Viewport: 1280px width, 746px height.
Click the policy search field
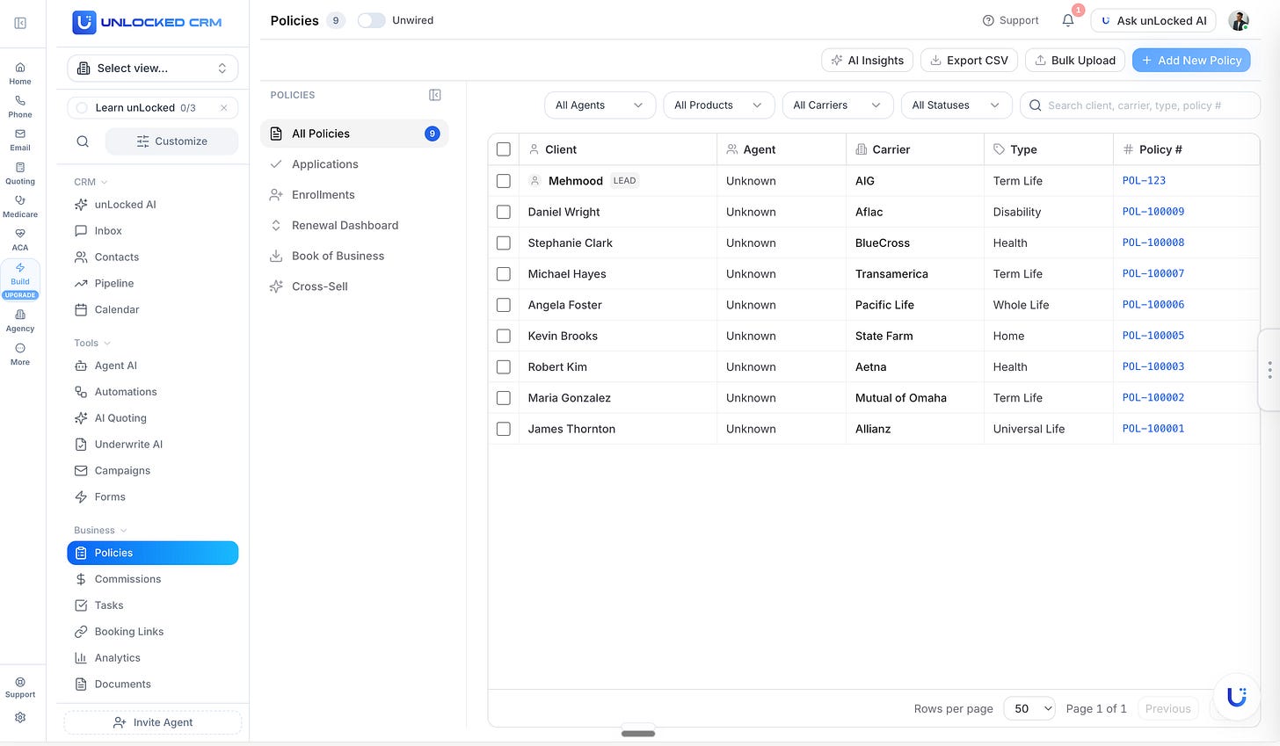click(x=1139, y=105)
